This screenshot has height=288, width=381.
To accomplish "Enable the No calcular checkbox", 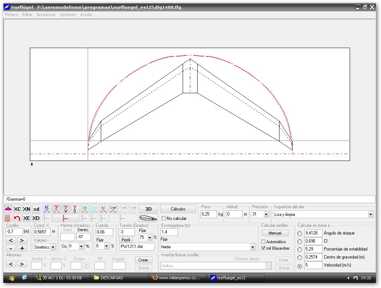I will 164,218.
